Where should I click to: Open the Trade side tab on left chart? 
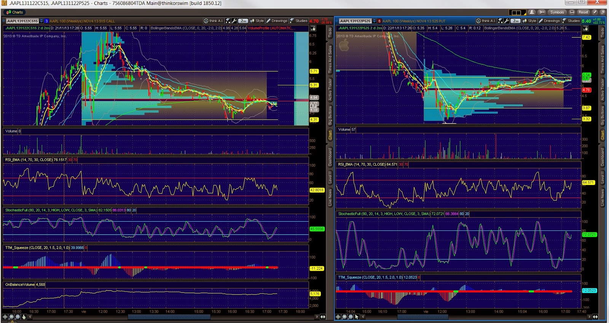pos(330,32)
